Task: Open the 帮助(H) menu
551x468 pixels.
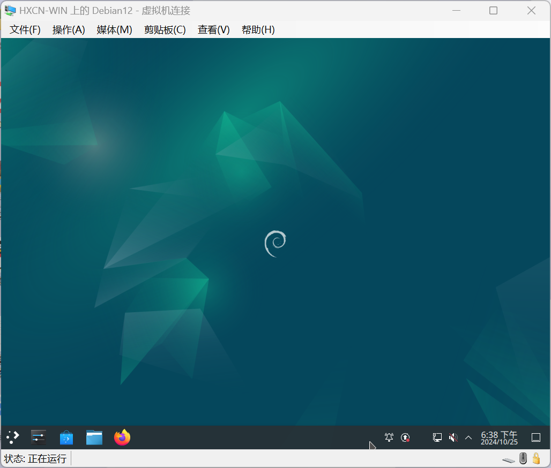Action: (258, 30)
